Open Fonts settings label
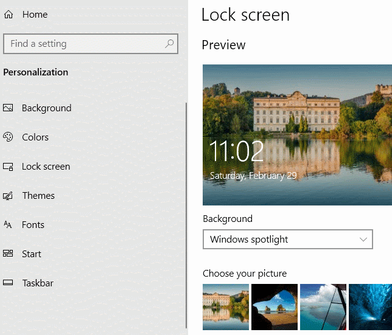This screenshot has height=335, width=392. click(33, 225)
